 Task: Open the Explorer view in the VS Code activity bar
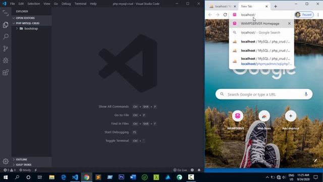point(6,25)
